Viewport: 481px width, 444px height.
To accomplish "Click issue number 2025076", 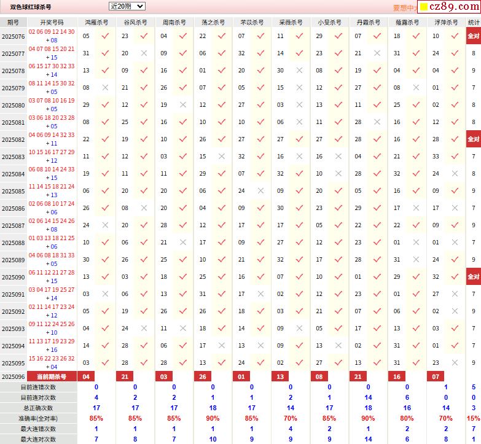I will [x=13, y=36].
